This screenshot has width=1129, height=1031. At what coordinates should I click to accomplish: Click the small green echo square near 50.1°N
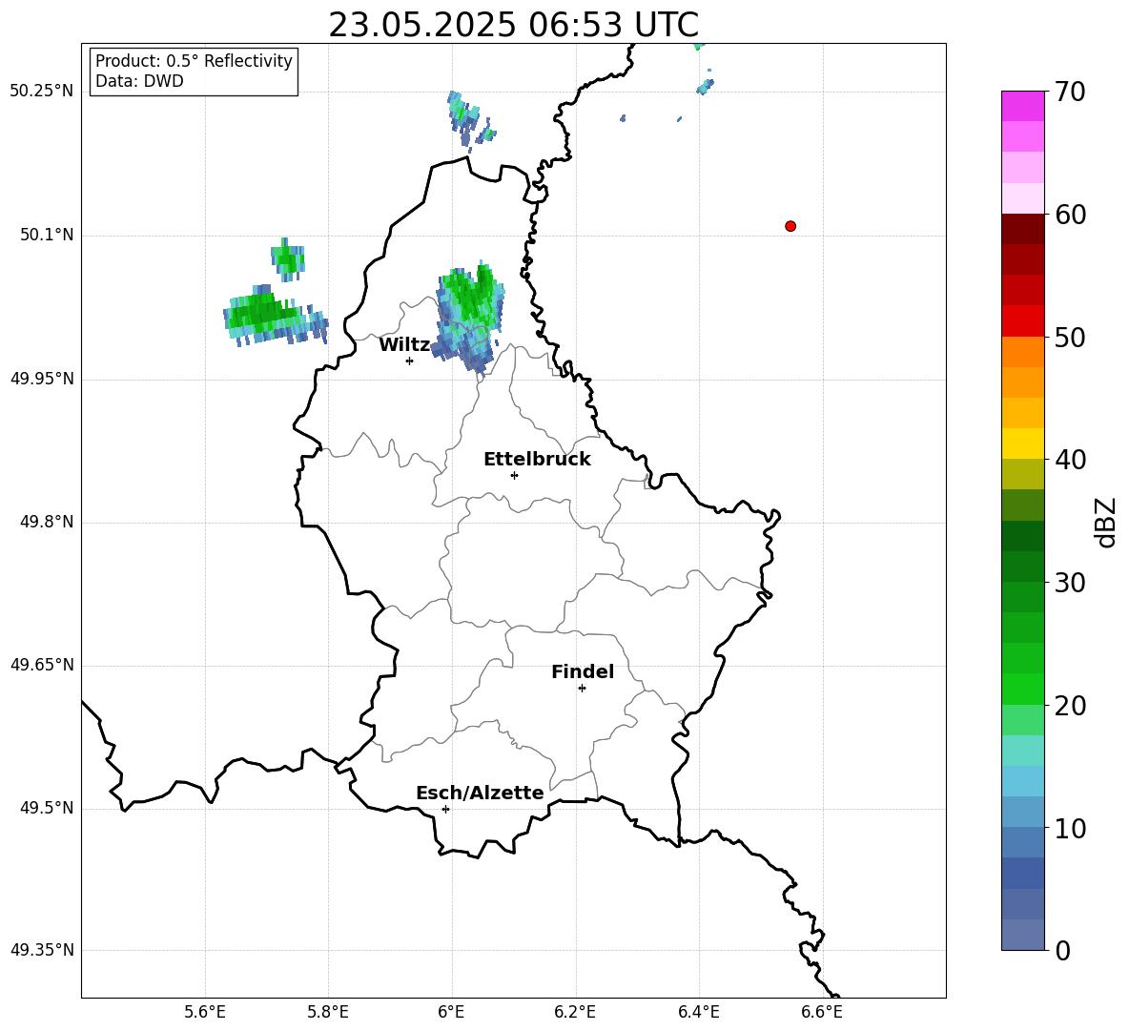pos(288,258)
